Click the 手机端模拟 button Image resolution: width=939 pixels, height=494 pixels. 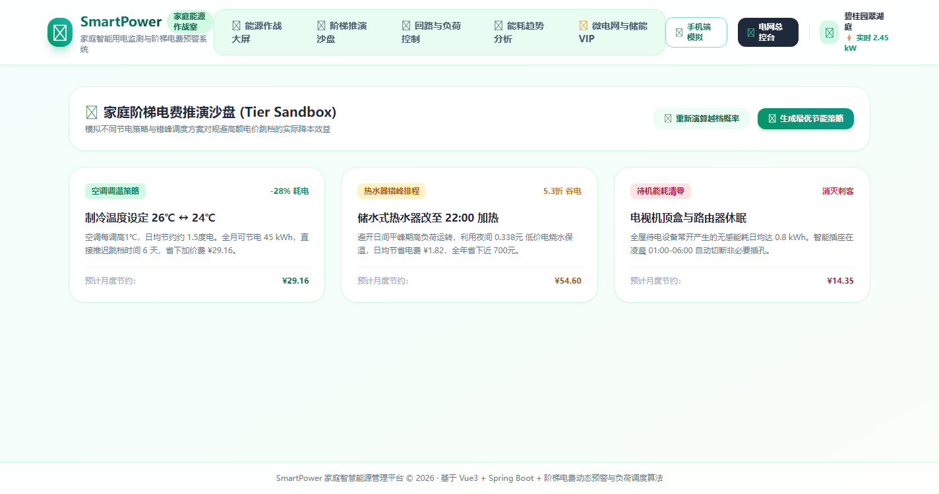696,32
